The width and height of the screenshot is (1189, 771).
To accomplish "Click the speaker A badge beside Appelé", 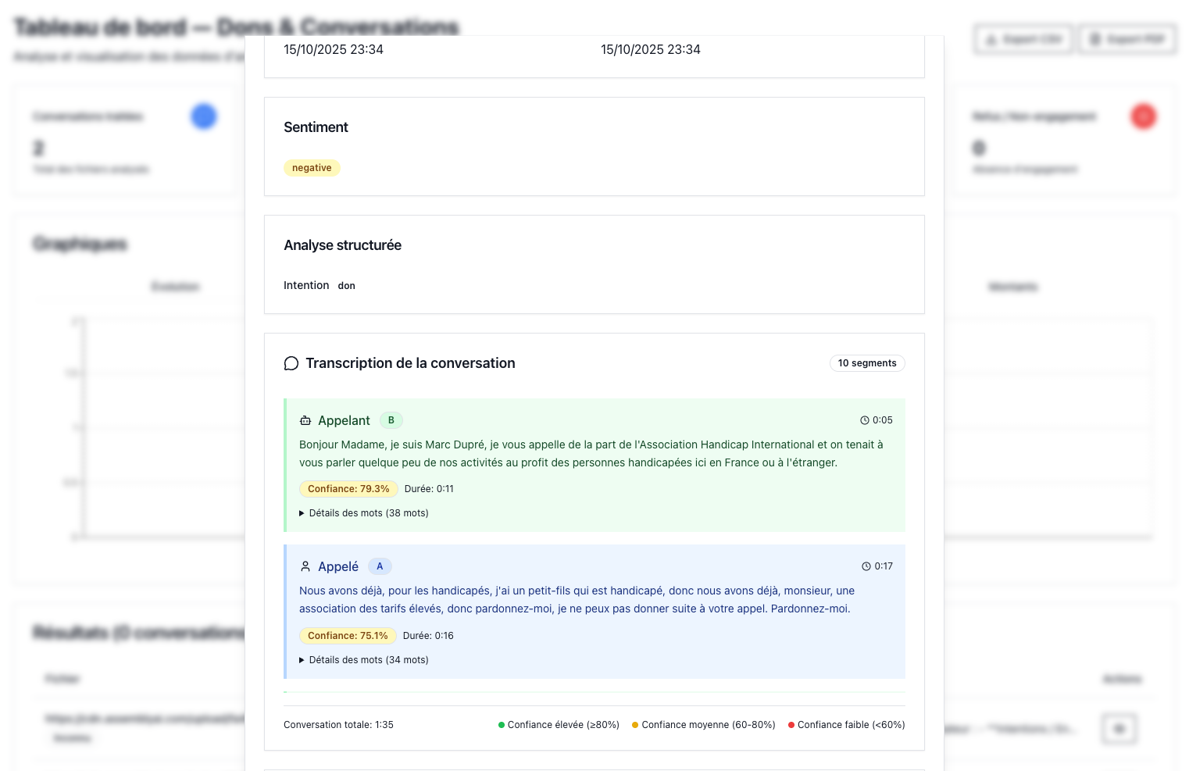I will point(380,566).
